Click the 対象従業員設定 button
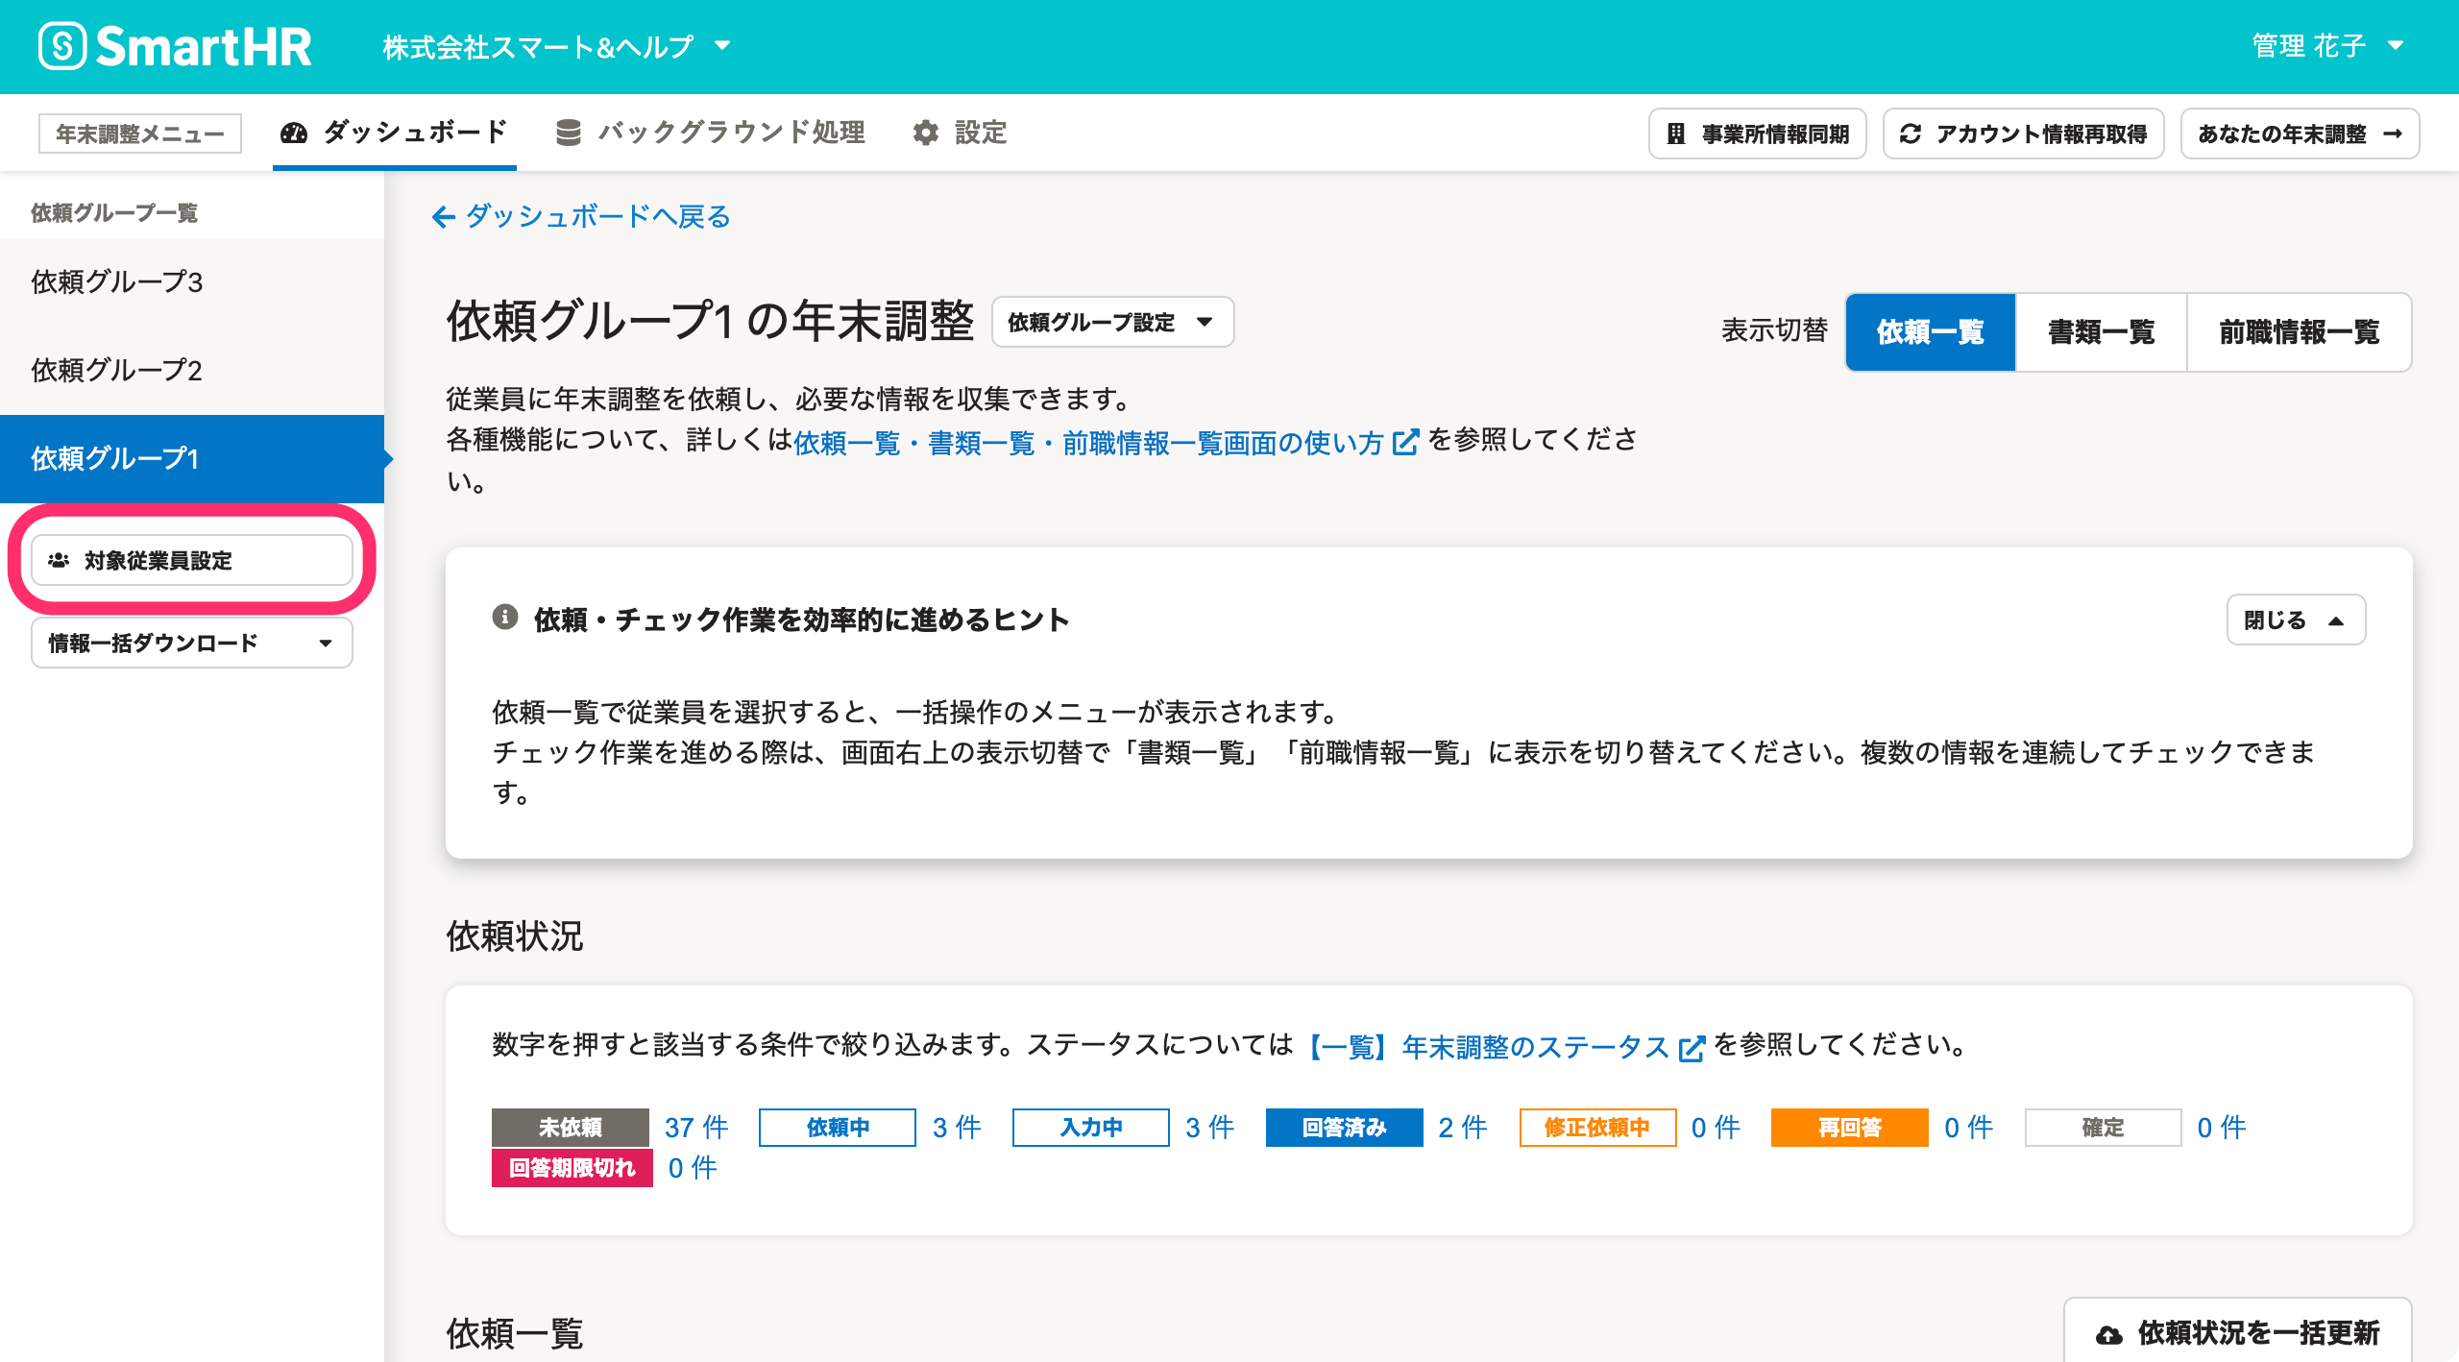 tap(192, 560)
